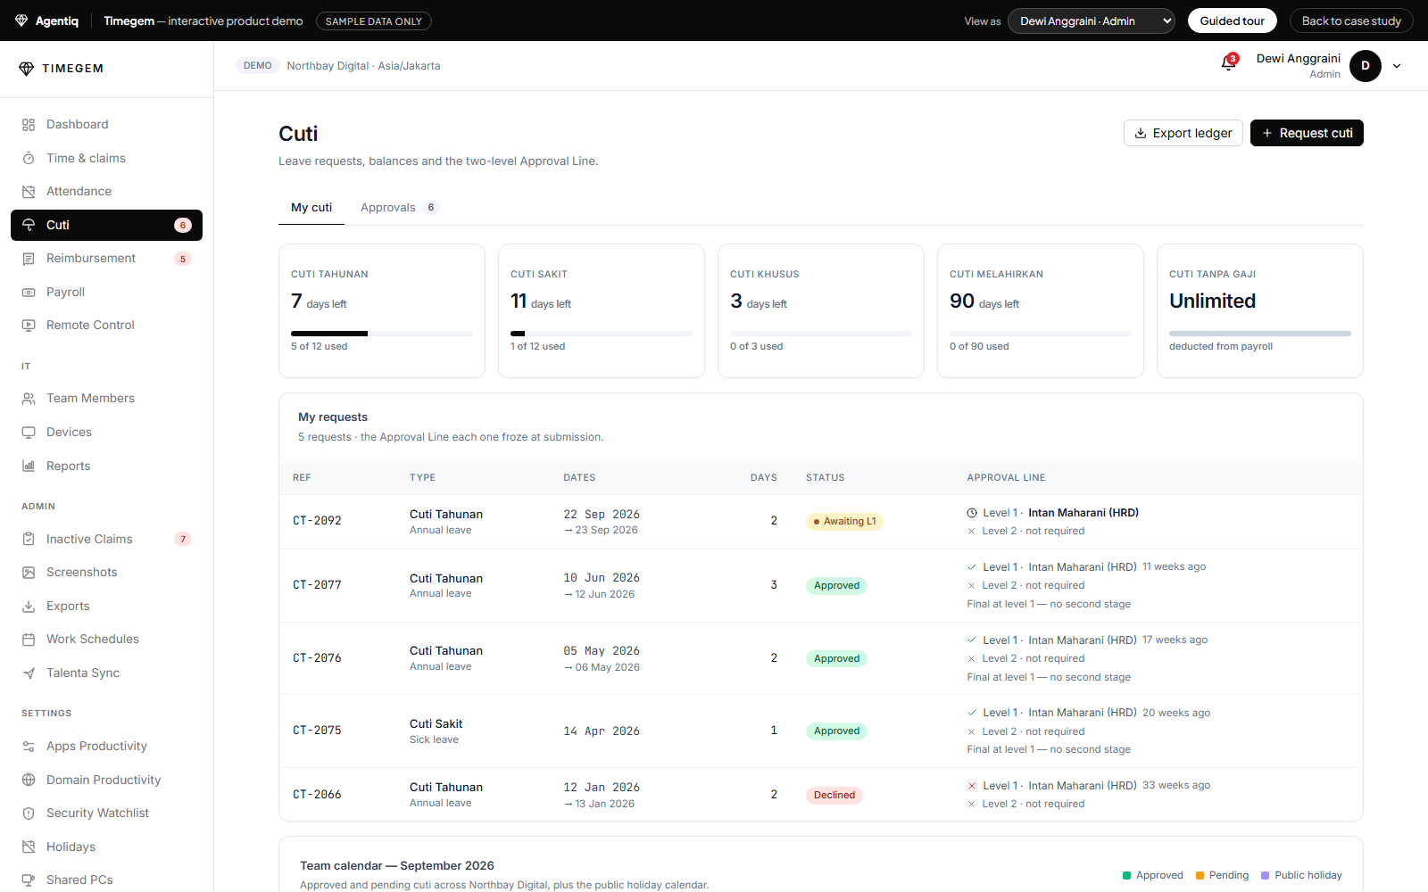
Task: Click the Cuti Khusus balance card
Action: point(821,310)
